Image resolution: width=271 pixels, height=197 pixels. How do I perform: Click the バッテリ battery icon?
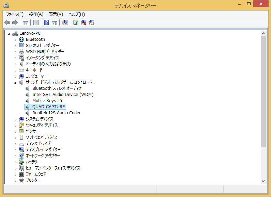(x=21, y=162)
